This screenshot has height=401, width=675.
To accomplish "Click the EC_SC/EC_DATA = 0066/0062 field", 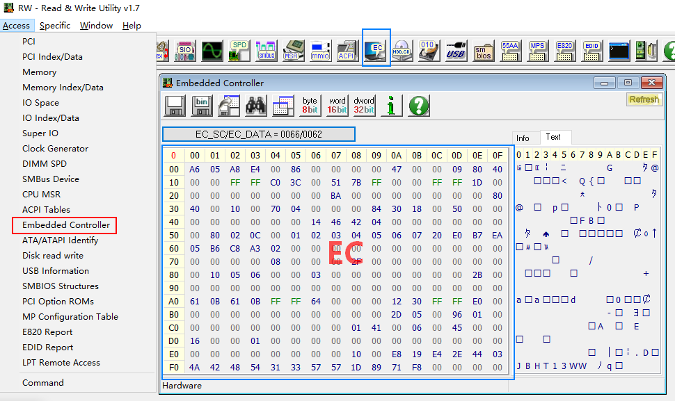I will 259,134.
